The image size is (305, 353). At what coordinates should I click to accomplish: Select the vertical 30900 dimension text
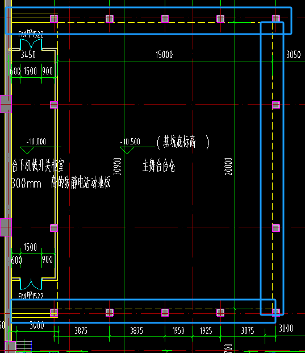click(118, 167)
